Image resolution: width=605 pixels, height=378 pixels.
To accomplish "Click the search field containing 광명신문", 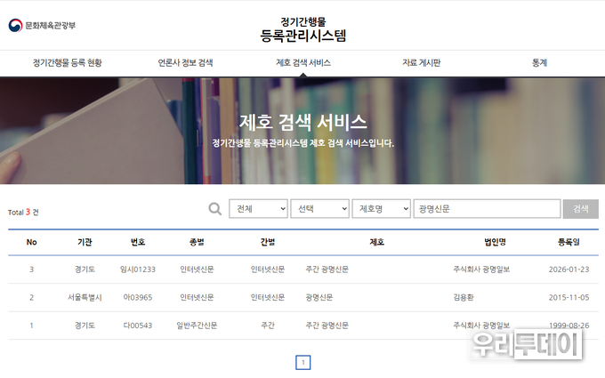I will point(486,209).
